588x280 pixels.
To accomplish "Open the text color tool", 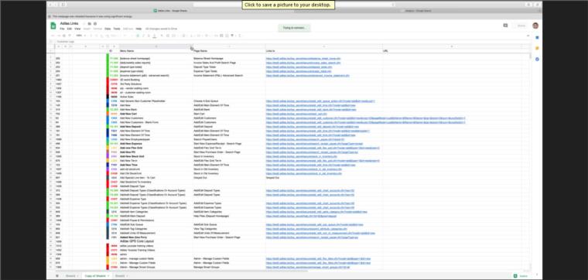I will tap(155, 36).
